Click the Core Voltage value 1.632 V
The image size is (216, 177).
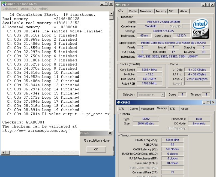coord(181,35)
